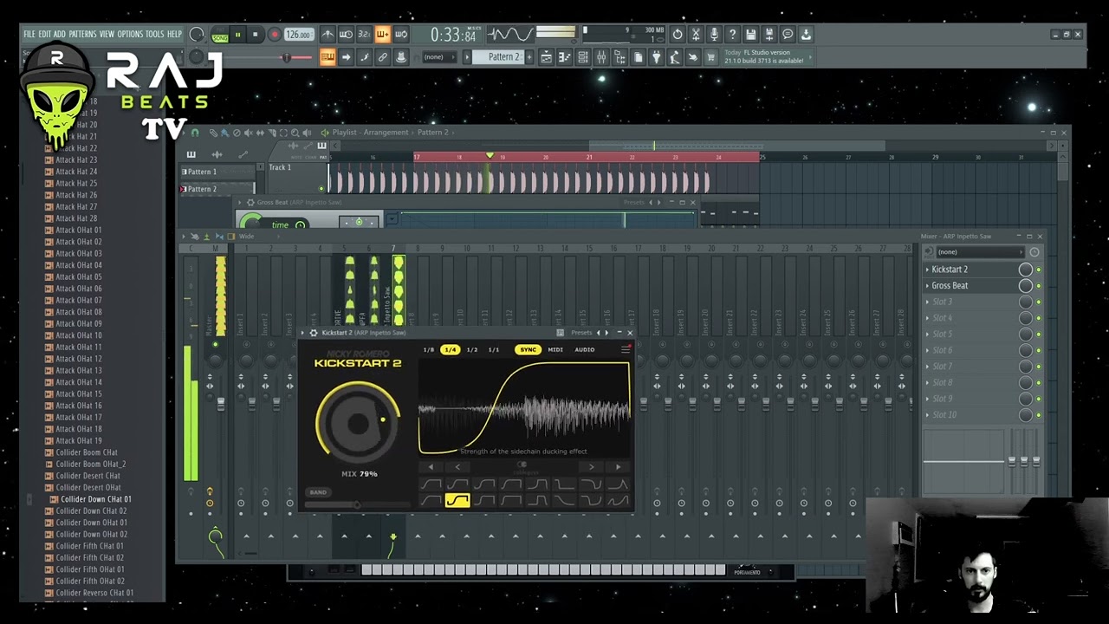
Task: Arm the red record button
Action: [x=274, y=35]
